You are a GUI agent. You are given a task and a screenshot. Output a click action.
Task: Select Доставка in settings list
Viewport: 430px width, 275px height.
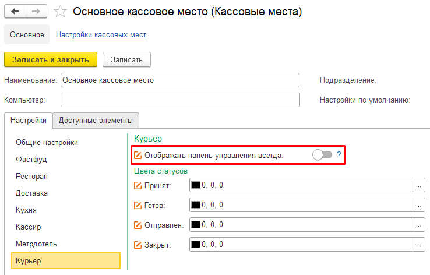(x=31, y=193)
